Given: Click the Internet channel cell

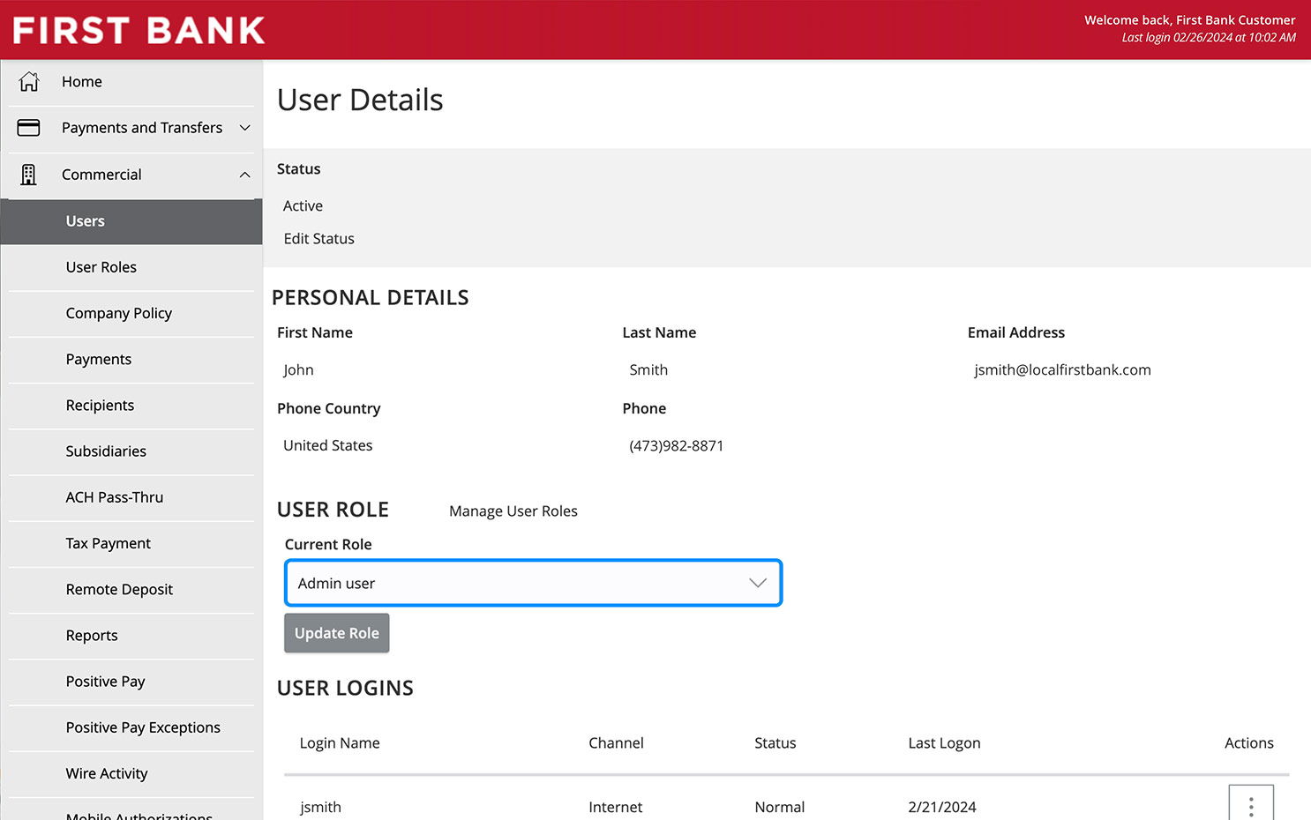Looking at the screenshot, I should point(616,807).
